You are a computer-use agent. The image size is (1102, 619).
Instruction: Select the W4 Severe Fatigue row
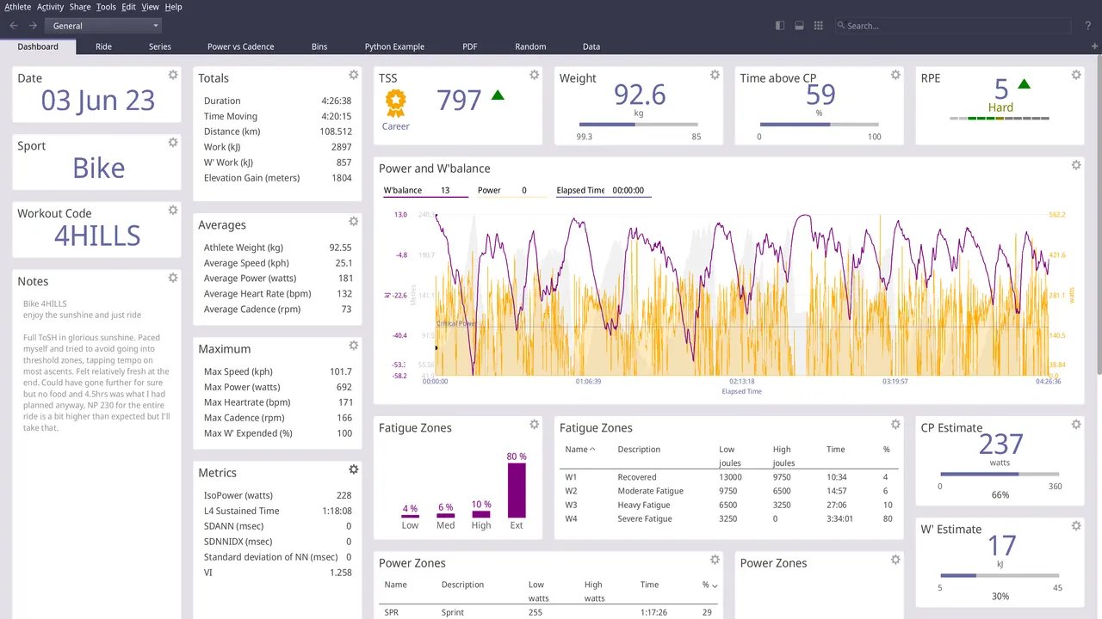729,519
